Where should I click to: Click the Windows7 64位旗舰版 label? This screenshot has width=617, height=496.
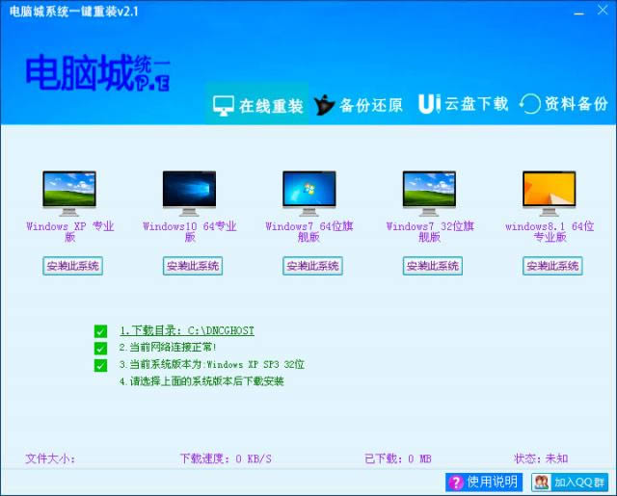pyautogui.click(x=309, y=231)
